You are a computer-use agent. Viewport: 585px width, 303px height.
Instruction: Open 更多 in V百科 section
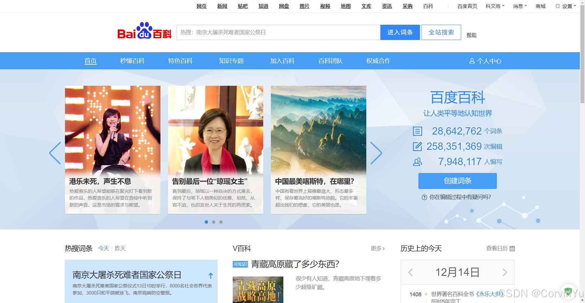[x=378, y=248]
